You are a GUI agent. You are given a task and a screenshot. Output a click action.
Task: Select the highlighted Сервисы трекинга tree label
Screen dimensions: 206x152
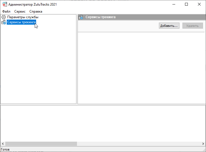(21, 22)
